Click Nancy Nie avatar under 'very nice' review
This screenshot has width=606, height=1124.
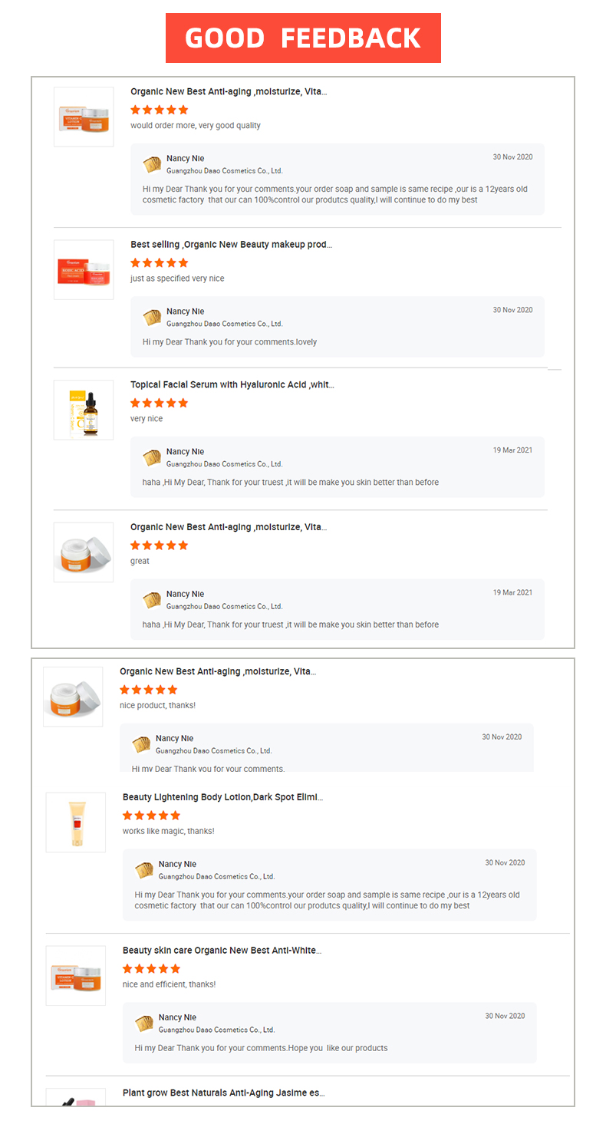(152, 458)
